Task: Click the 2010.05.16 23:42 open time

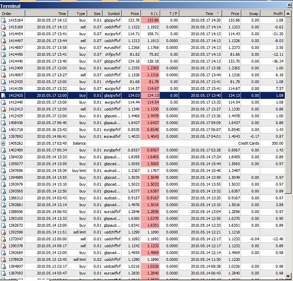Action: [52, 130]
